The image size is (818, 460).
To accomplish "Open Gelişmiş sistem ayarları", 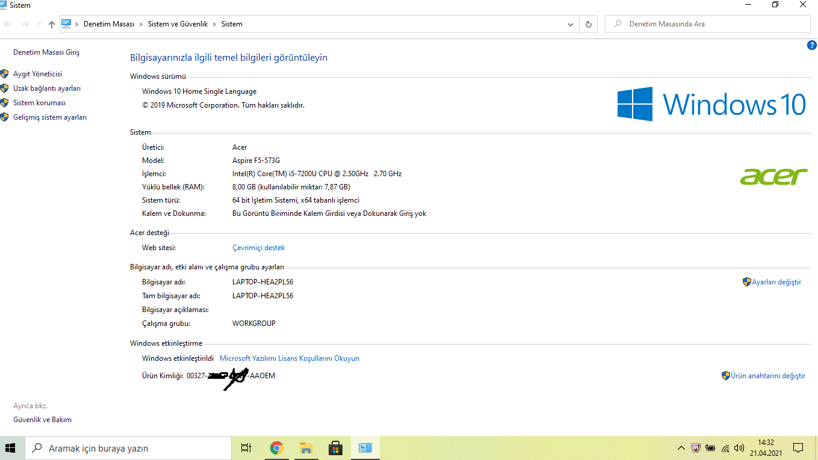I will click(50, 117).
